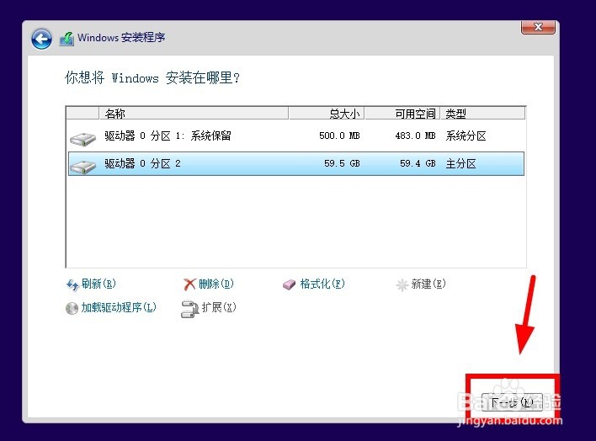Click the 59.5 GB total size cell
Screen dimensions: 596x441
click(x=342, y=163)
